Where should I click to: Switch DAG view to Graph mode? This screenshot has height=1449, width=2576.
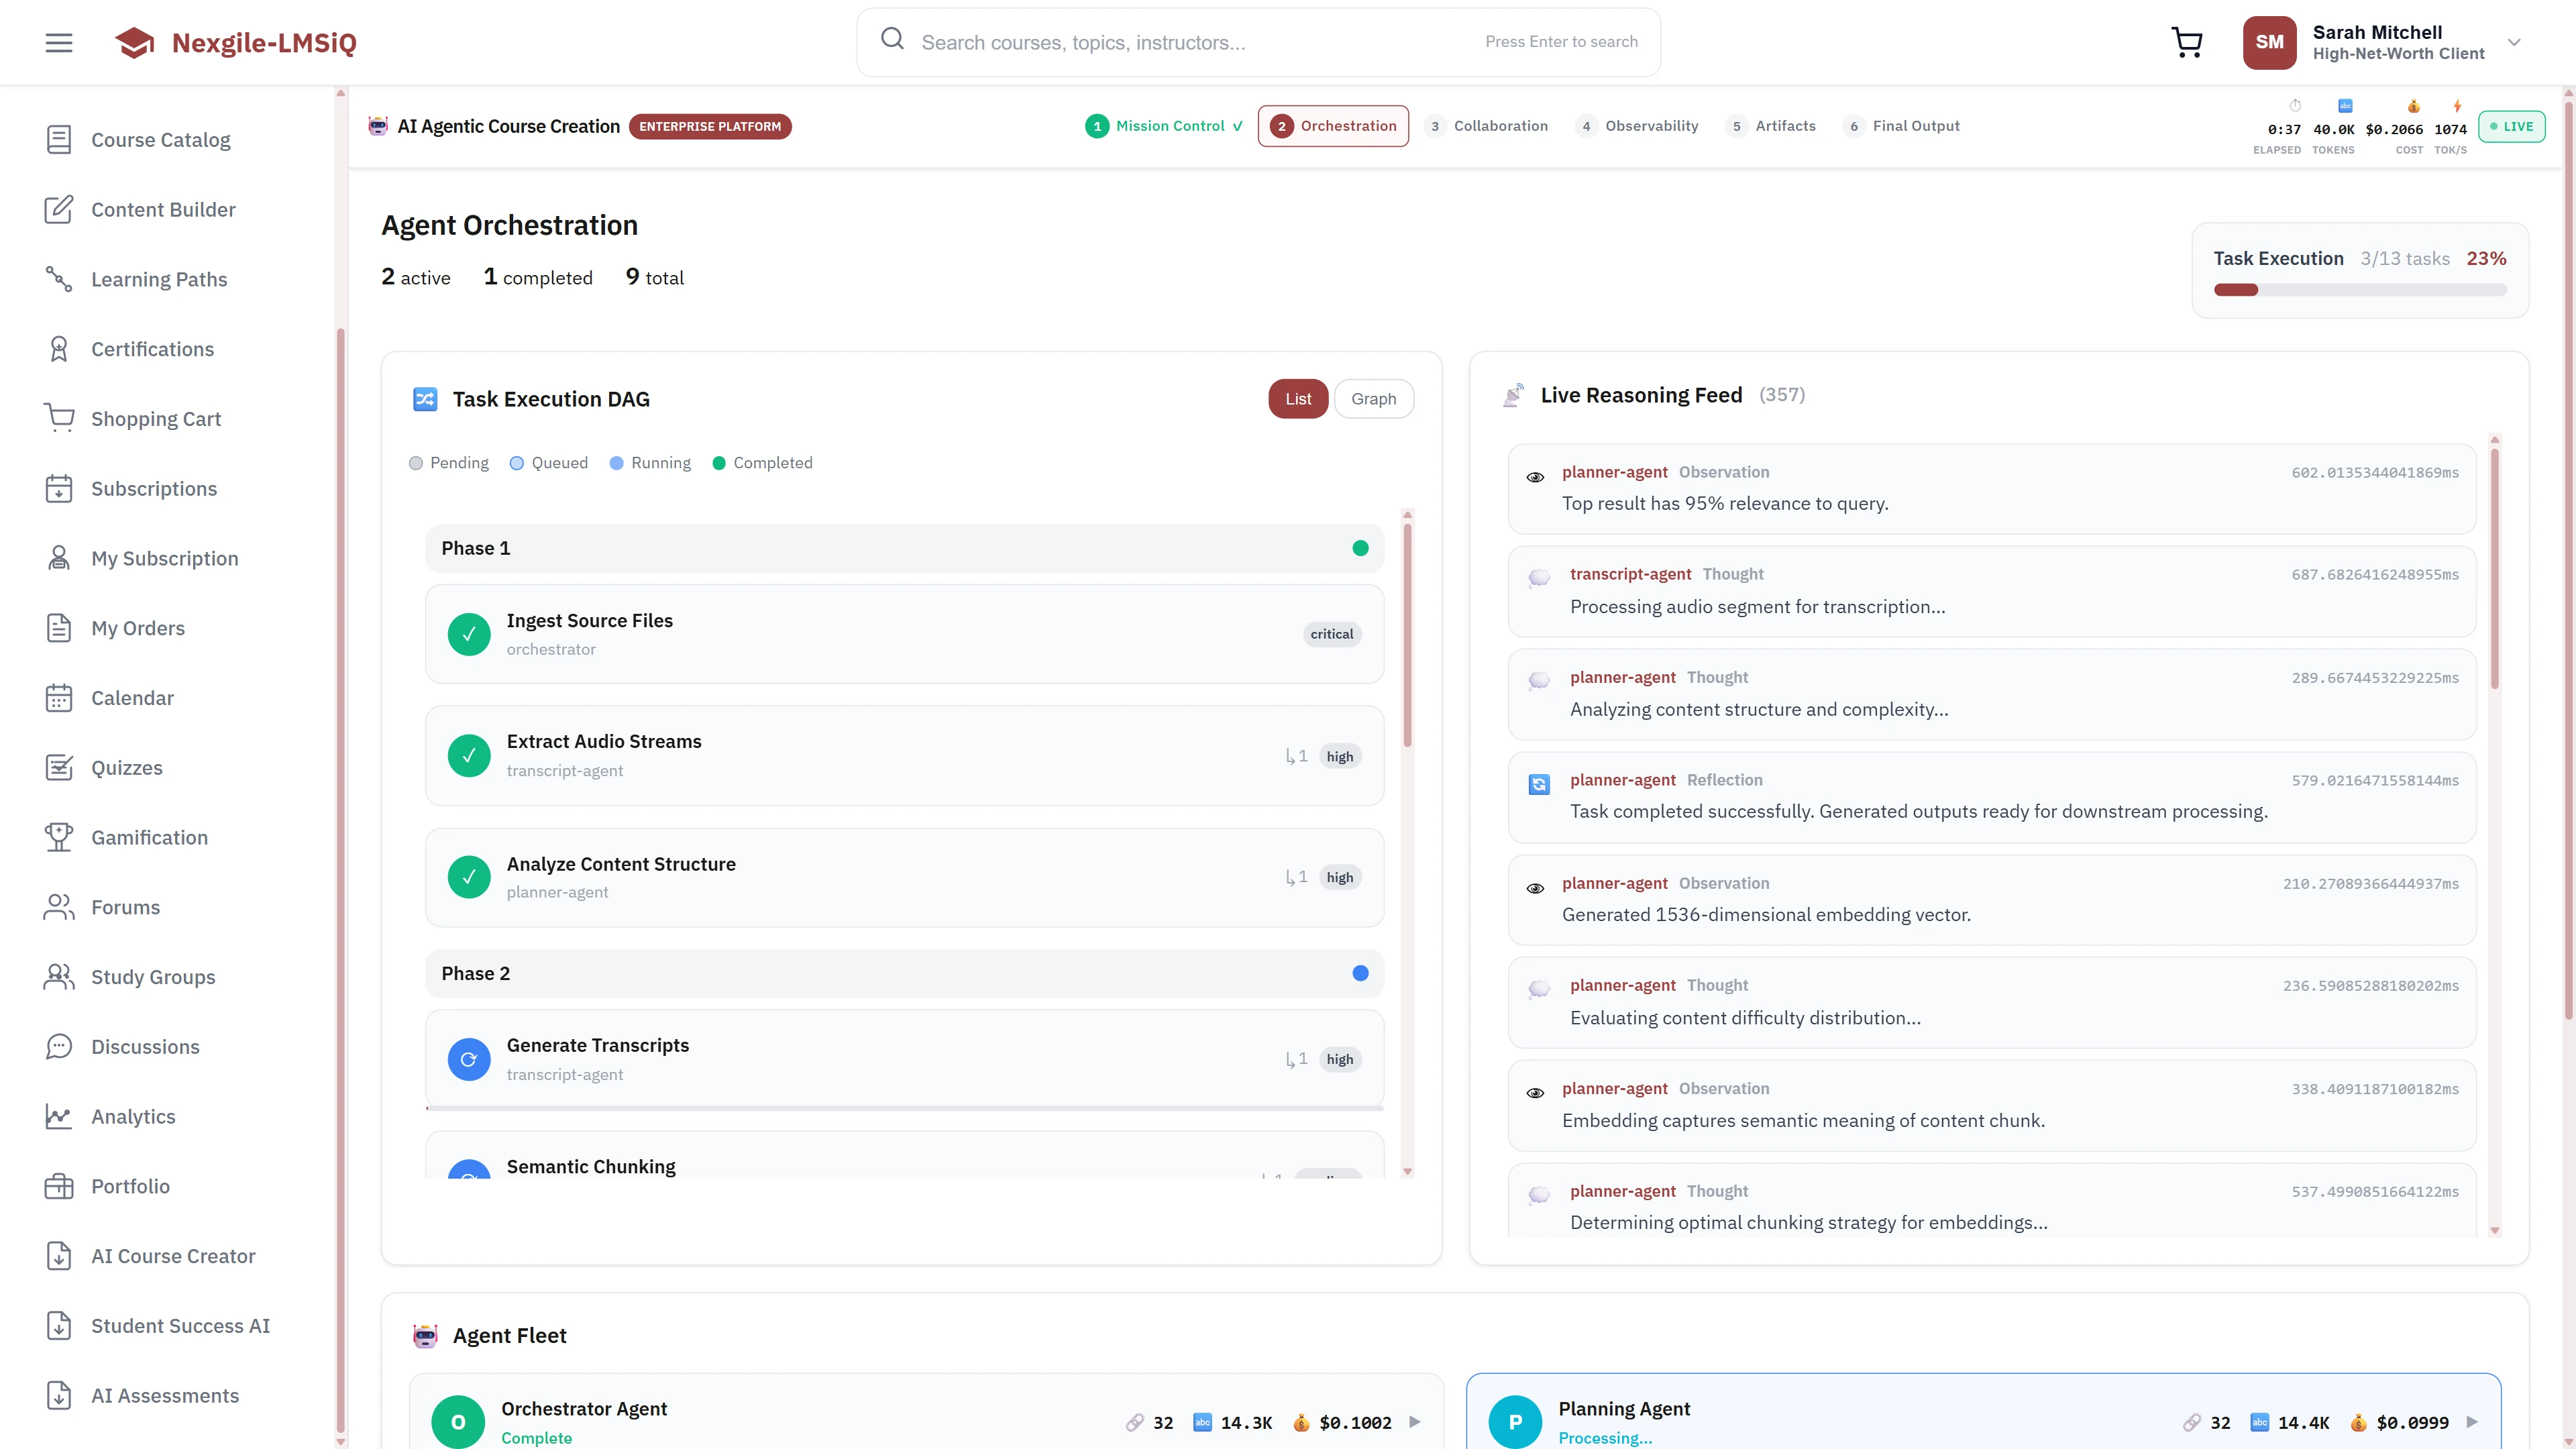1374,398
